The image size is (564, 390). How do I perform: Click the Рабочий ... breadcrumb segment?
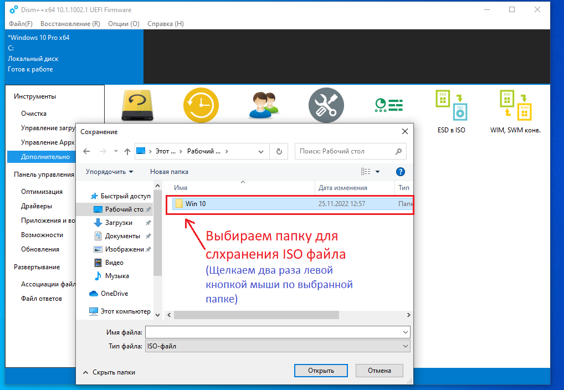pos(203,151)
